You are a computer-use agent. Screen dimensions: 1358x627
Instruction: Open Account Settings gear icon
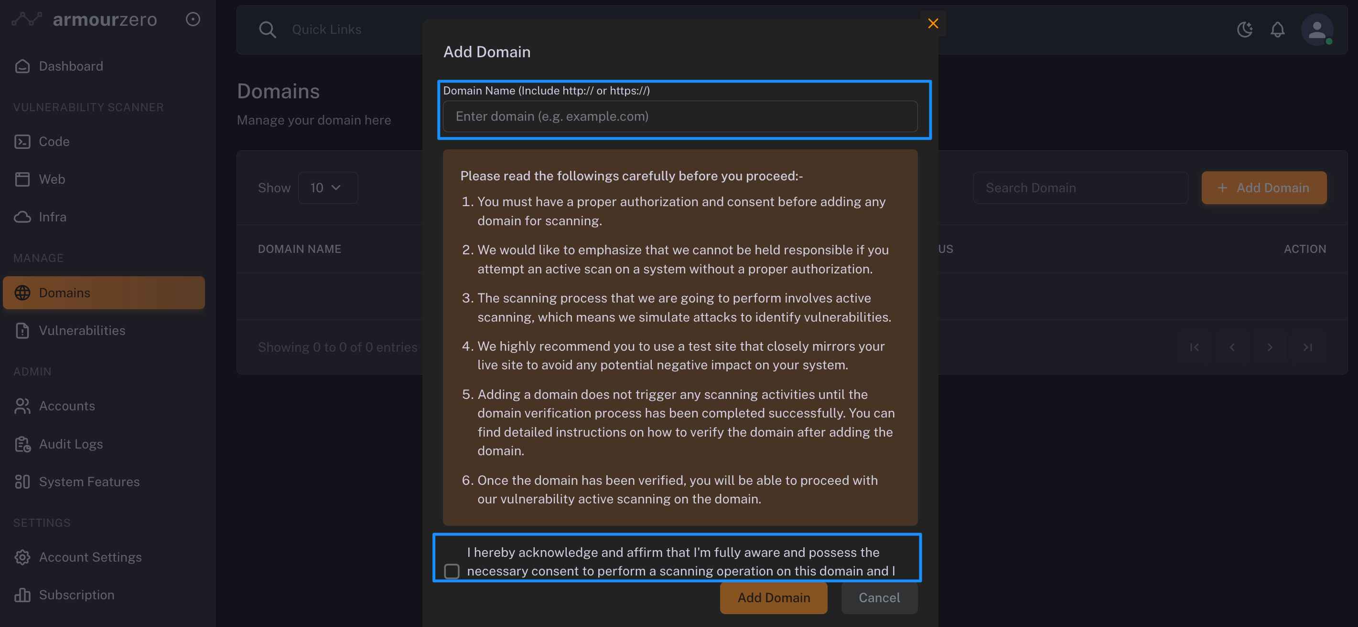pyautogui.click(x=22, y=557)
